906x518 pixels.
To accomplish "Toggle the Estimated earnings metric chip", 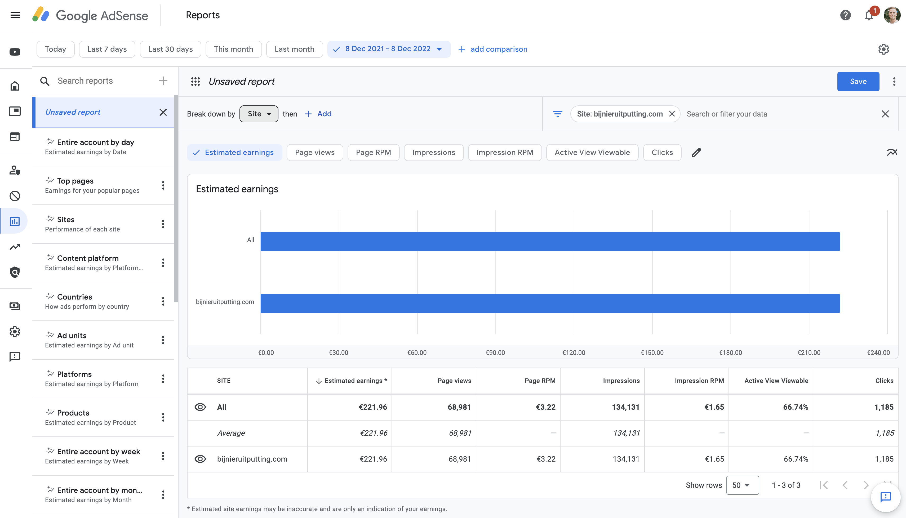I will pyautogui.click(x=235, y=153).
